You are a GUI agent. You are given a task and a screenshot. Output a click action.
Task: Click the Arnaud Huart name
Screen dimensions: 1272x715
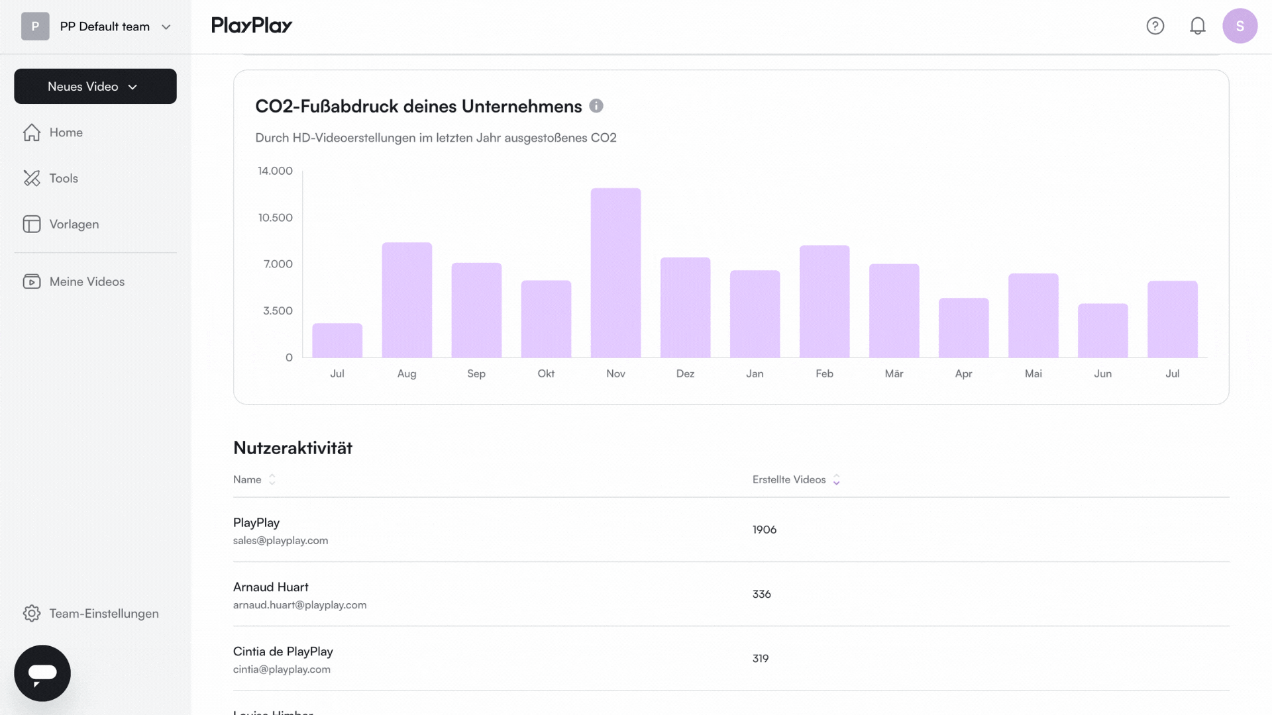(x=270, y=587)
